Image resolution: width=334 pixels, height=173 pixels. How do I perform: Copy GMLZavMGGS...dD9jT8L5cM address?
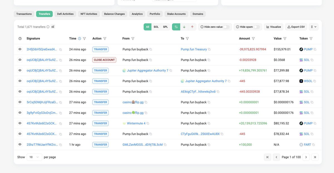[165, 145]
